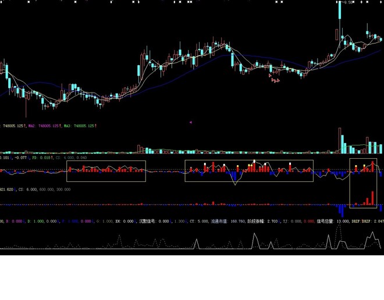
Task: Click inside the wide middle yellow highlight box
Action: [249, 171]
